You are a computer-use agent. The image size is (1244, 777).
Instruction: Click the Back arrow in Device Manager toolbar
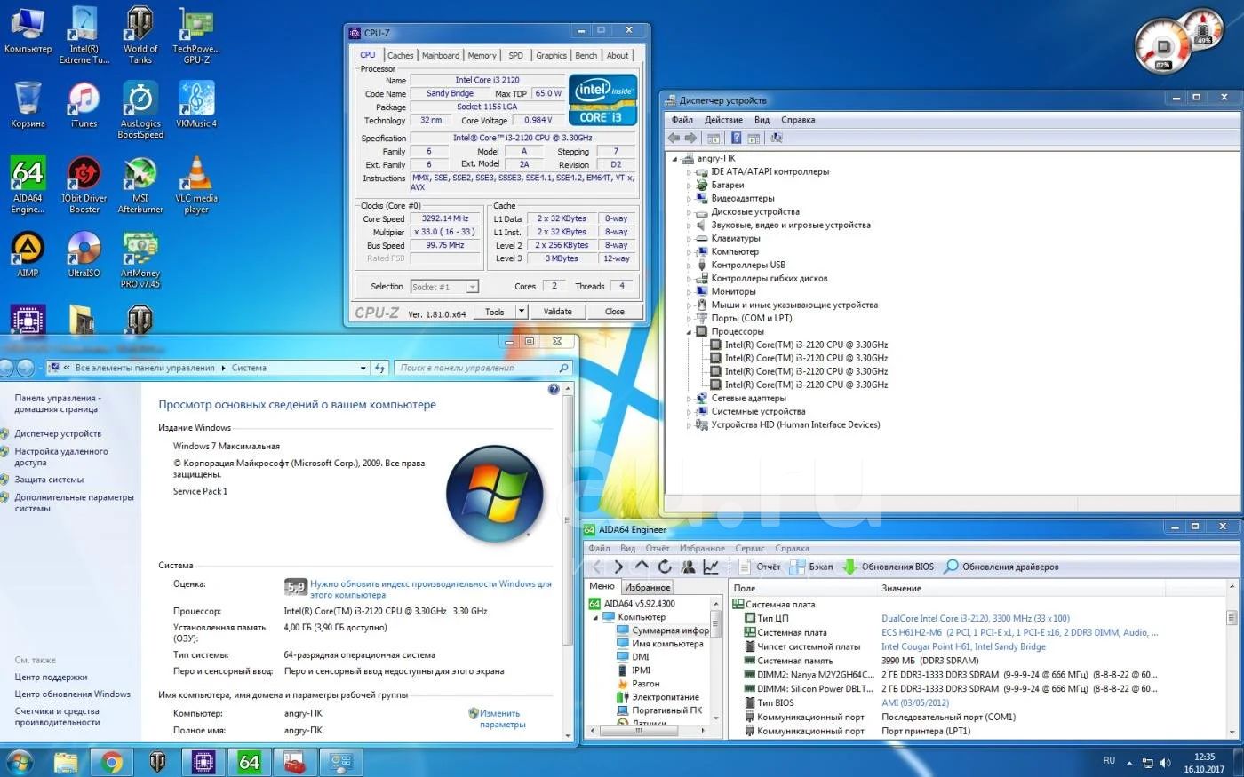pyautogui.click(x=674, y=138)
